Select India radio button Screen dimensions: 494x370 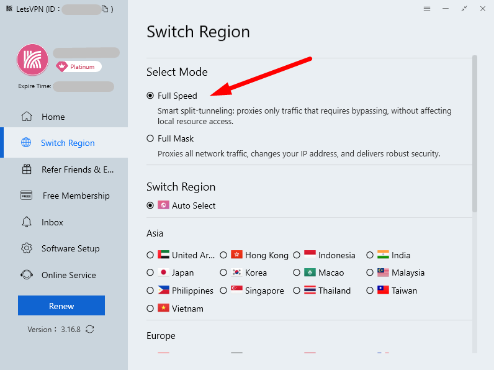coord(370,255)
